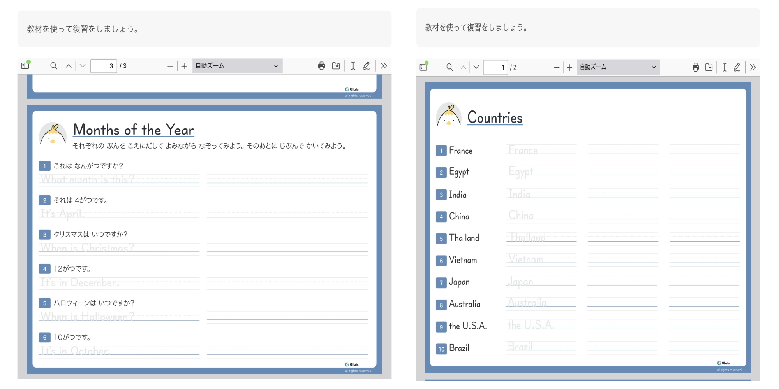Select text tool in left viewer
779x389 pixels.
[x=353, y=66]
